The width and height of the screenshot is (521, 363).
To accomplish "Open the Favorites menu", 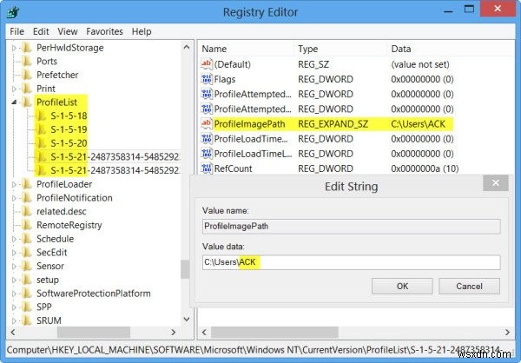I will (x=104, y=31).
